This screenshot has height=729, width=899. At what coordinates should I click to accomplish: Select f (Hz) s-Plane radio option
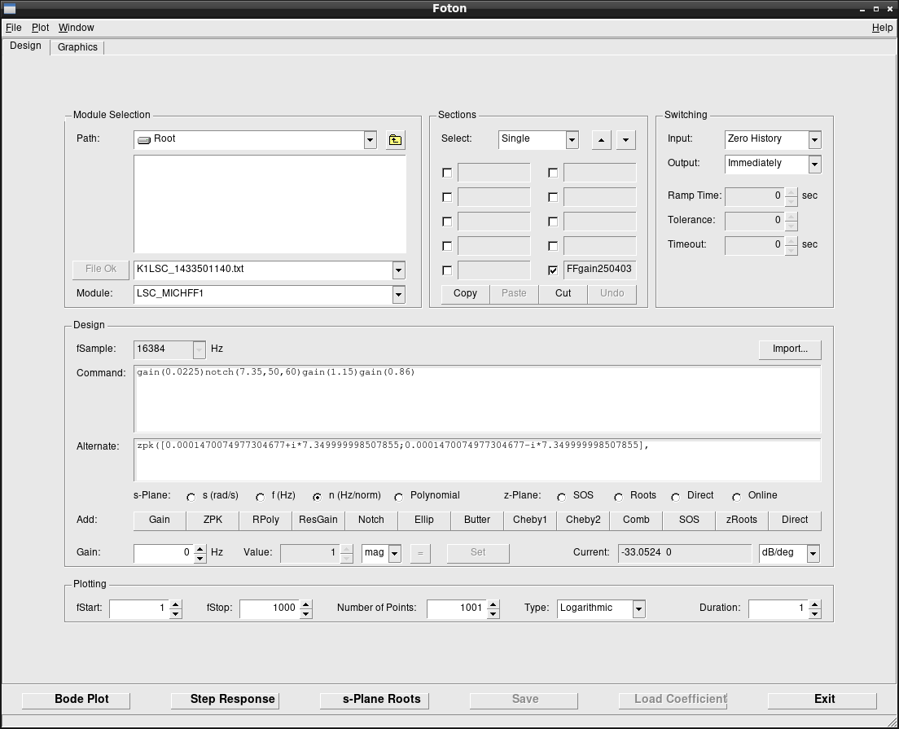point(261,498)
